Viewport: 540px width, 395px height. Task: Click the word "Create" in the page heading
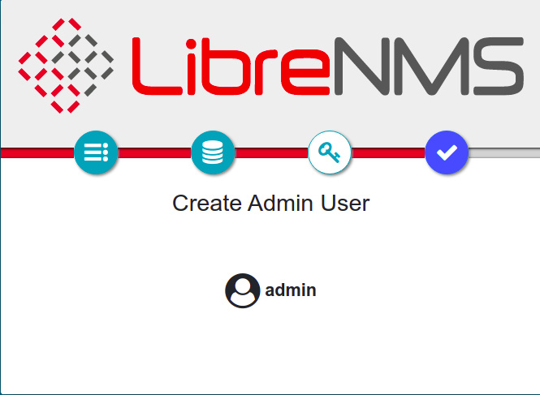point(207,203)
